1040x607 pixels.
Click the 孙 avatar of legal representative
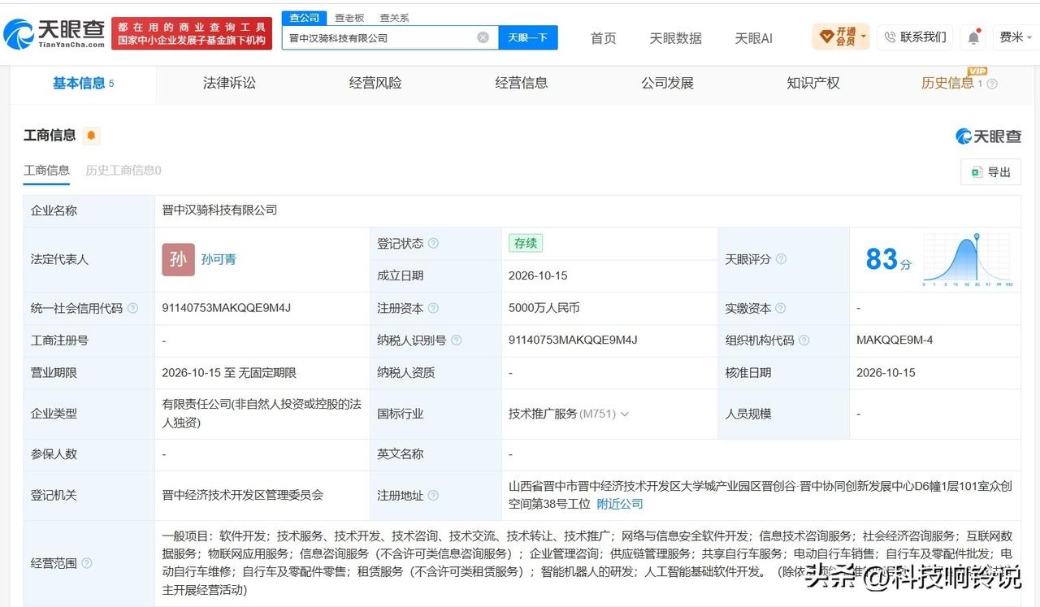(178, 259)
